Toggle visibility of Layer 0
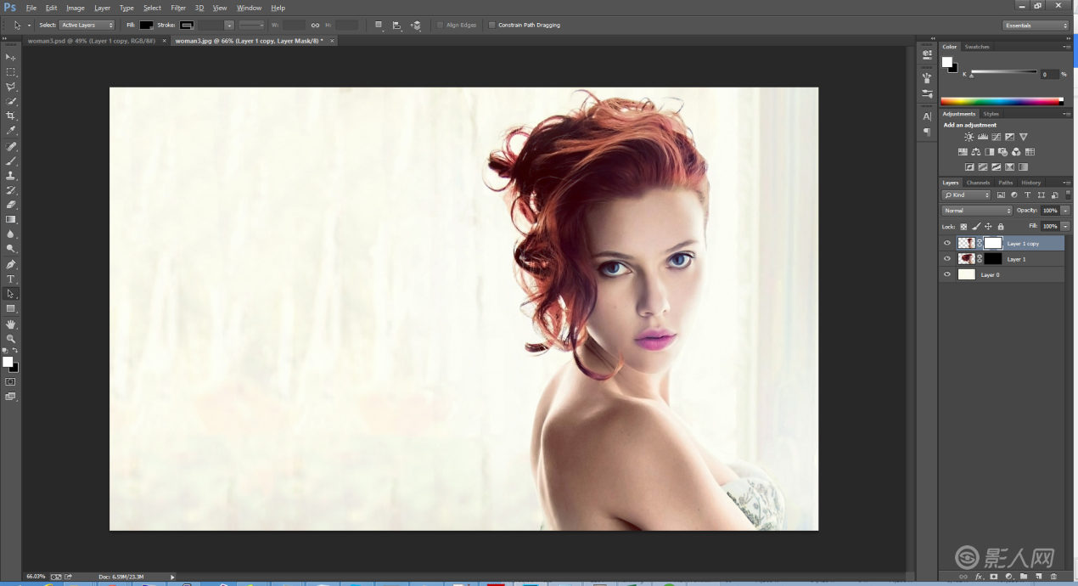 [x=947, y=274]
